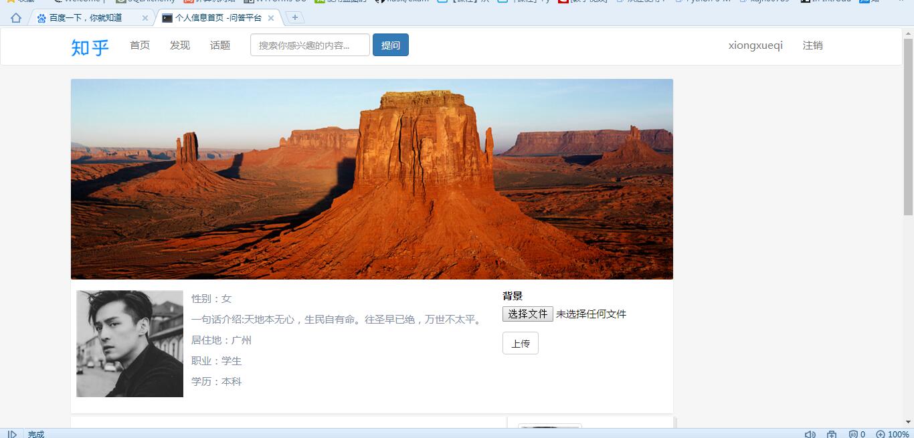This screenshot has height=438, width=914.
Task: Close the 百度一下 tab
Action: coord(145,18)
